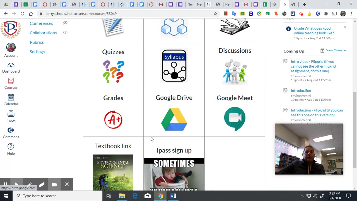Open Rubrics in the course menu
The width and height of the screenshot is (357, 201).
37,42
